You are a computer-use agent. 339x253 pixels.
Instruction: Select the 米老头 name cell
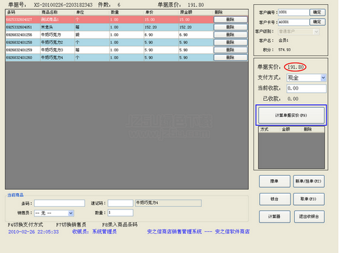[58, 27]
